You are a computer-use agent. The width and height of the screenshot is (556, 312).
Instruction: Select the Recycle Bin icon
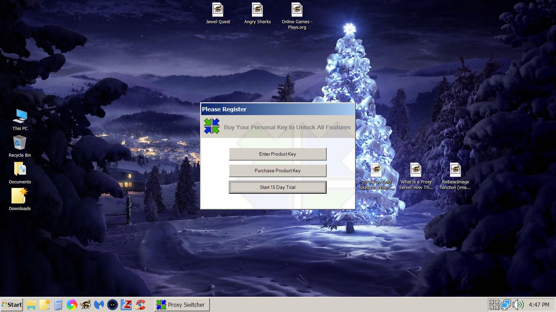click(20, 147)
